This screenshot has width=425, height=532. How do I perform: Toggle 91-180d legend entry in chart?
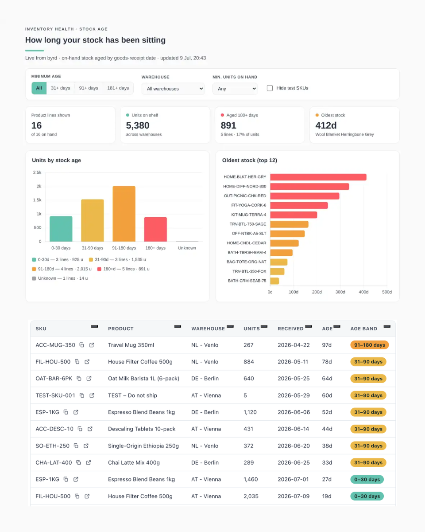pos(62,269)
